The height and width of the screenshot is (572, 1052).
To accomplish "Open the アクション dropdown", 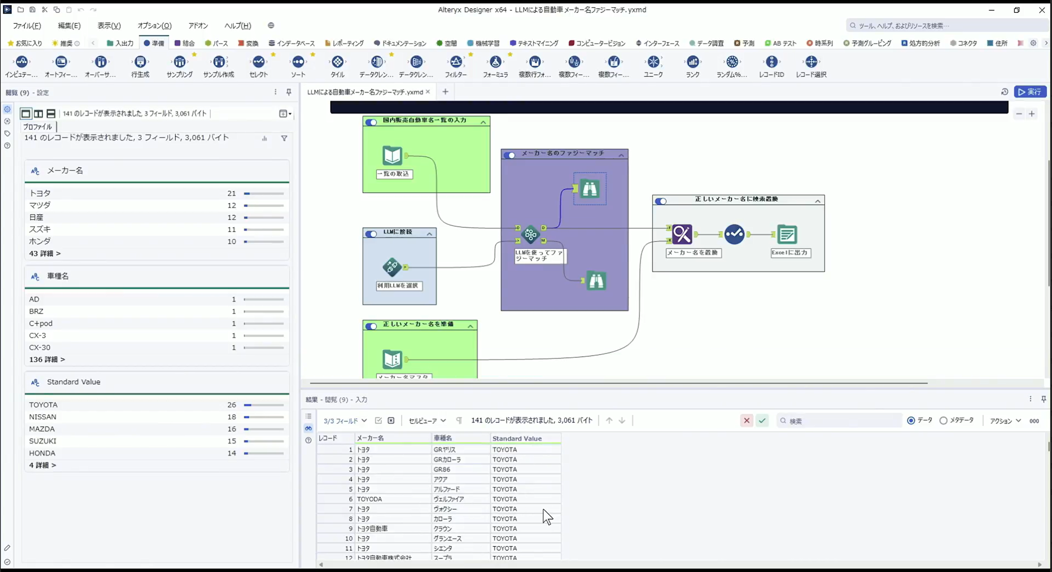I will click(1005, 421).
